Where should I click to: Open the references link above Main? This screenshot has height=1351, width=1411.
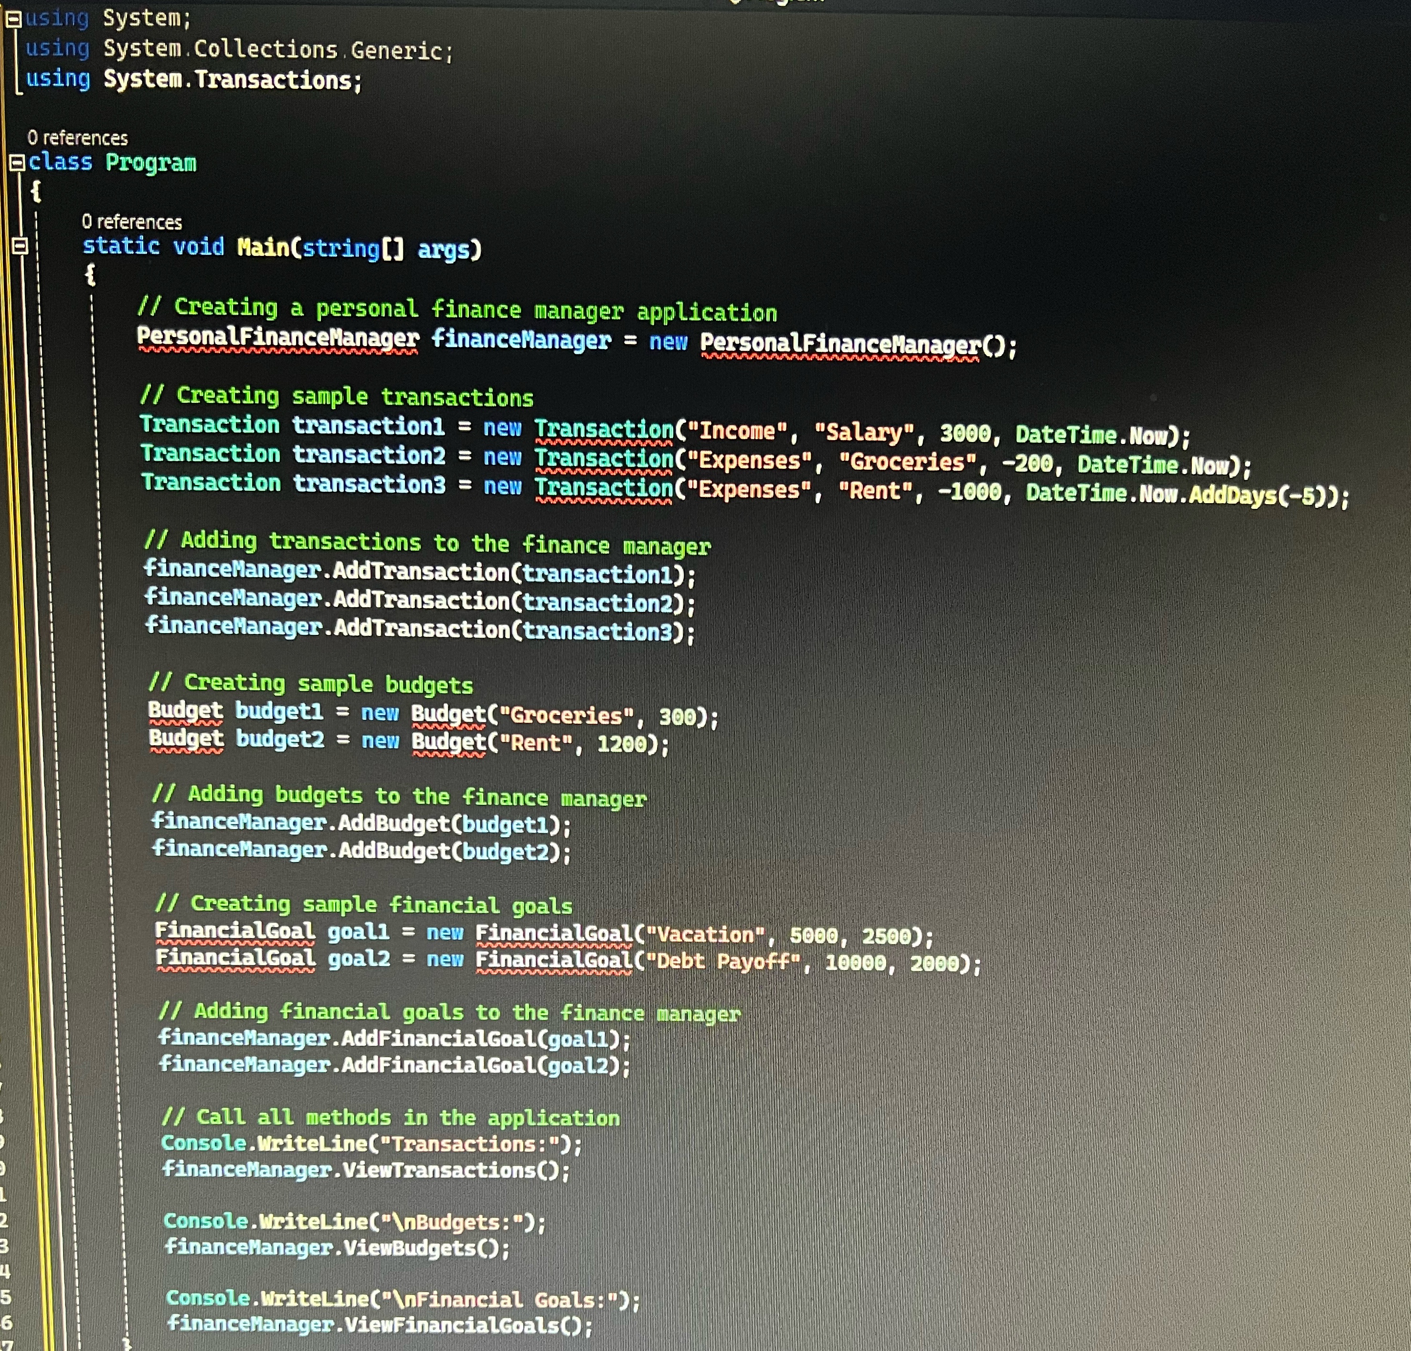pos(132,222)
